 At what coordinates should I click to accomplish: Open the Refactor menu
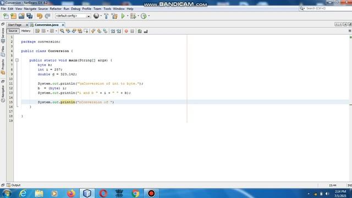(56, 9)
